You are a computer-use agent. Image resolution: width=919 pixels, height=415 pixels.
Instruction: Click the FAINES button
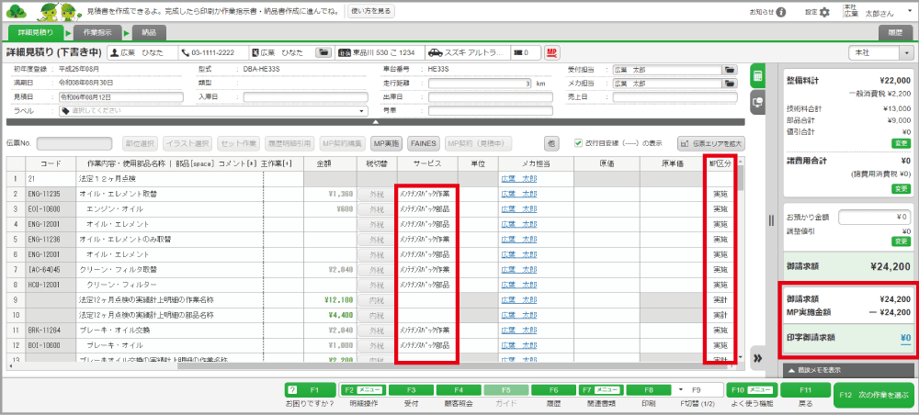coord(423,143)
